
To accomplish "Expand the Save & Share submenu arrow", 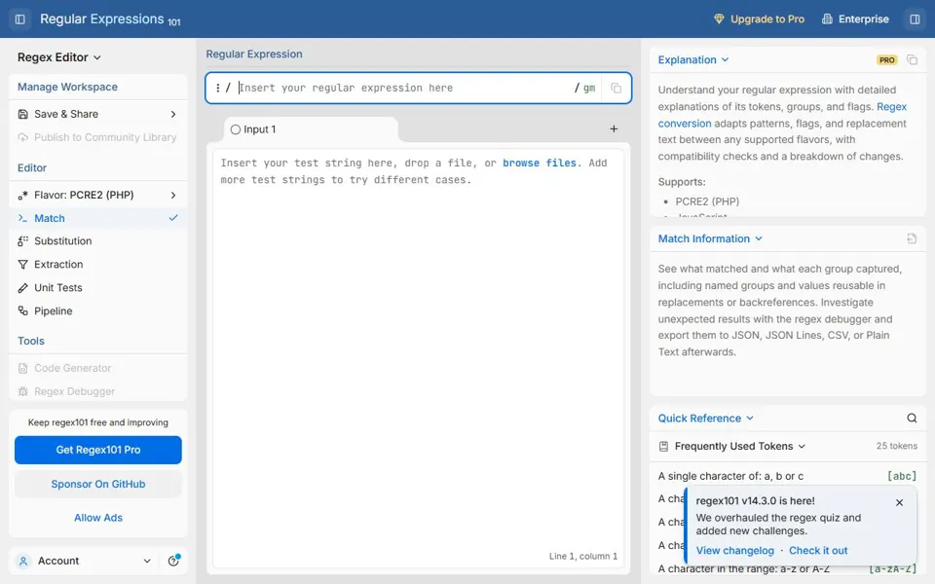I will pos(173,114).
